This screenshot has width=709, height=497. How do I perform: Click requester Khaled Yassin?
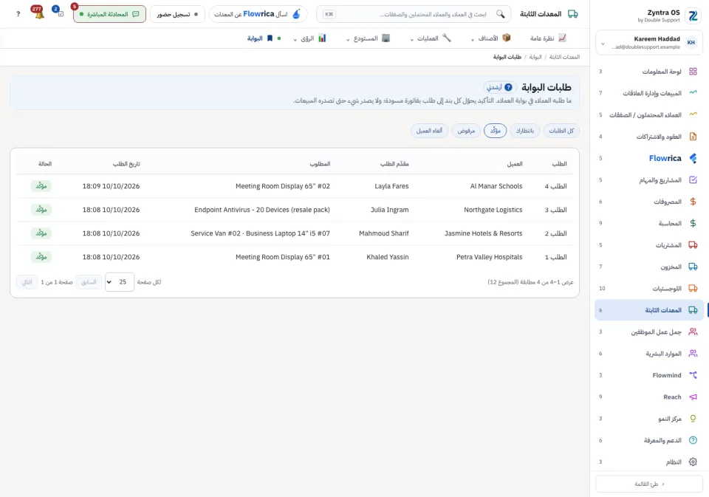click(x=388, y=257)
